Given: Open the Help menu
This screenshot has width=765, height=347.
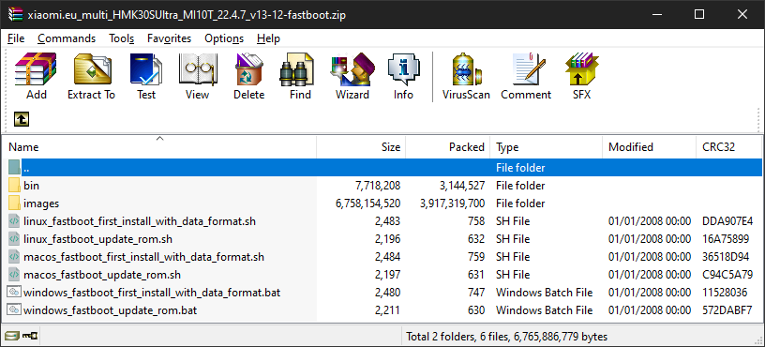Looking at the screenshot, I should pyautogui.click(x=268, y=38).
